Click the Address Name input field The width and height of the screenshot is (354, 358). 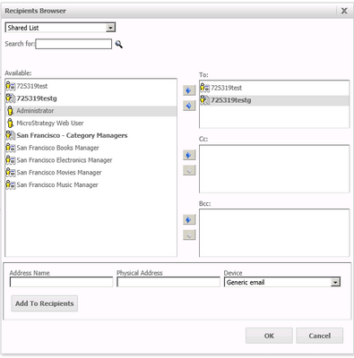pyautogui.click(x=61, y=282)
